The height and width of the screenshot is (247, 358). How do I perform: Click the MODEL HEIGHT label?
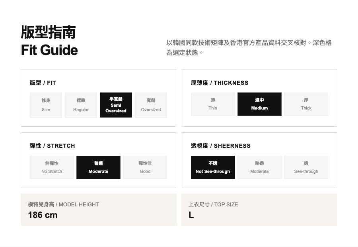(x=63, y=204)
